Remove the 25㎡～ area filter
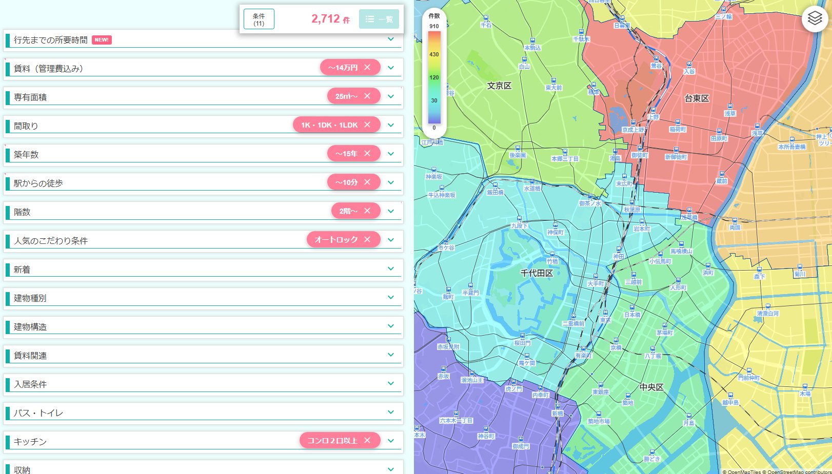This screenshot has height=474, width=832. pos(367,96)
